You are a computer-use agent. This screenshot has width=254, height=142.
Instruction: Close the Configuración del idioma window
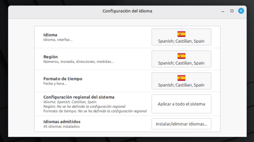click(x=241, y=11)
